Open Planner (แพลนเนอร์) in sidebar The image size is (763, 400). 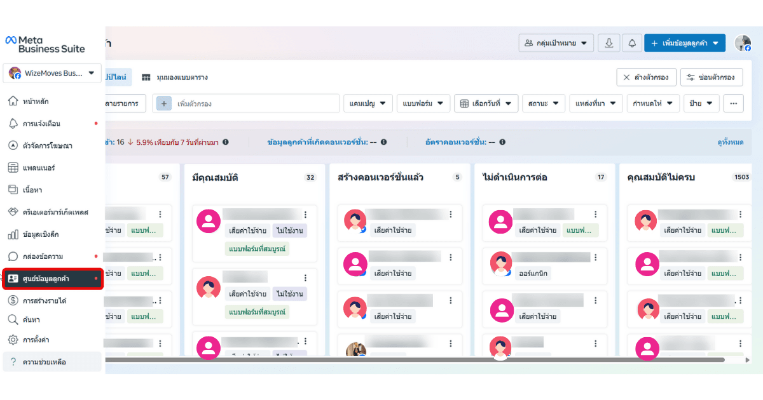pos(39,168)
